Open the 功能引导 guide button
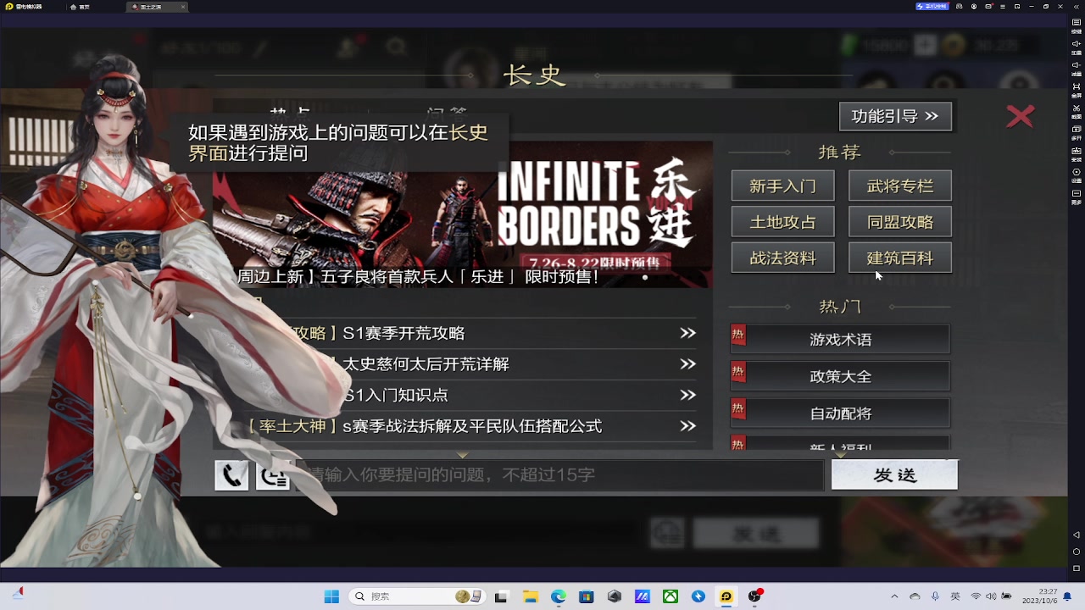 pos(895,116)
